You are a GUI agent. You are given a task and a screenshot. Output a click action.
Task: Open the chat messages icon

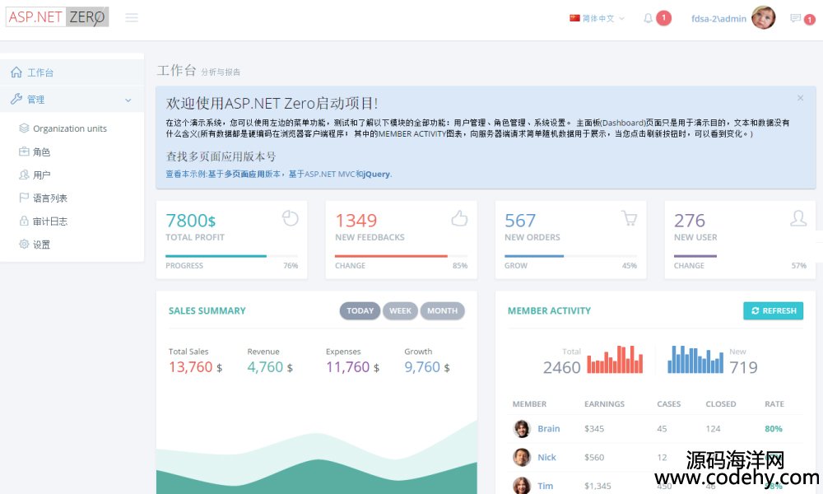click(x=795, y=18)
